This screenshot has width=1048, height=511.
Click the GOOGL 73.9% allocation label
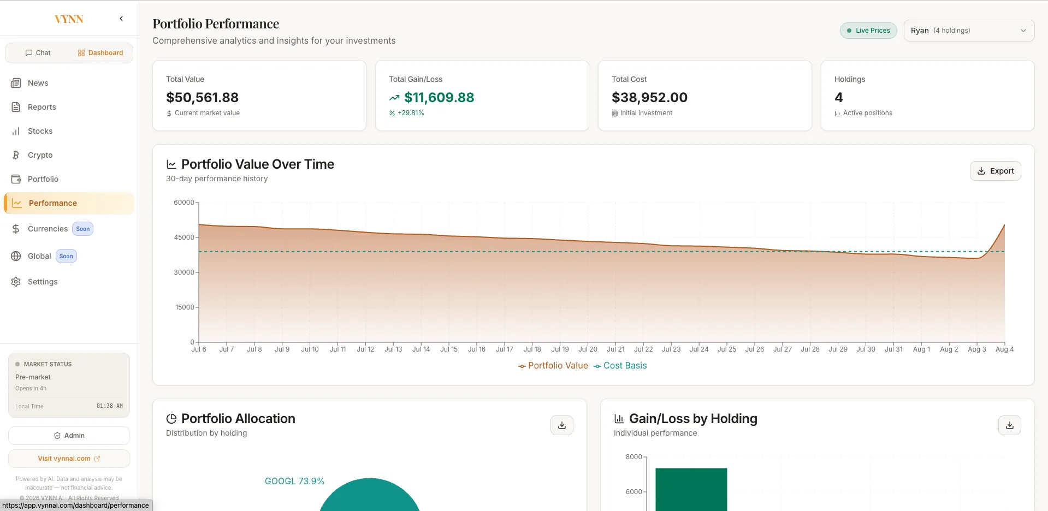(294, 481)
